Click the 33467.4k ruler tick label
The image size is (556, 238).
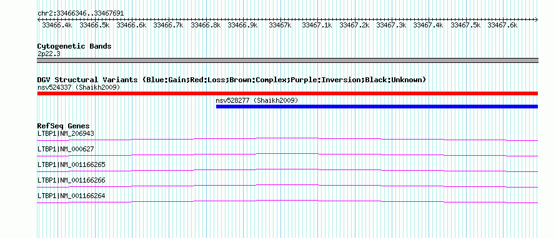click(429, 26)
